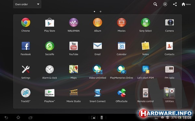Image resolution: width=195 pixels, height=121 pixels.
Task: Open the WALKMAN music app
Action: coord(74,23)
